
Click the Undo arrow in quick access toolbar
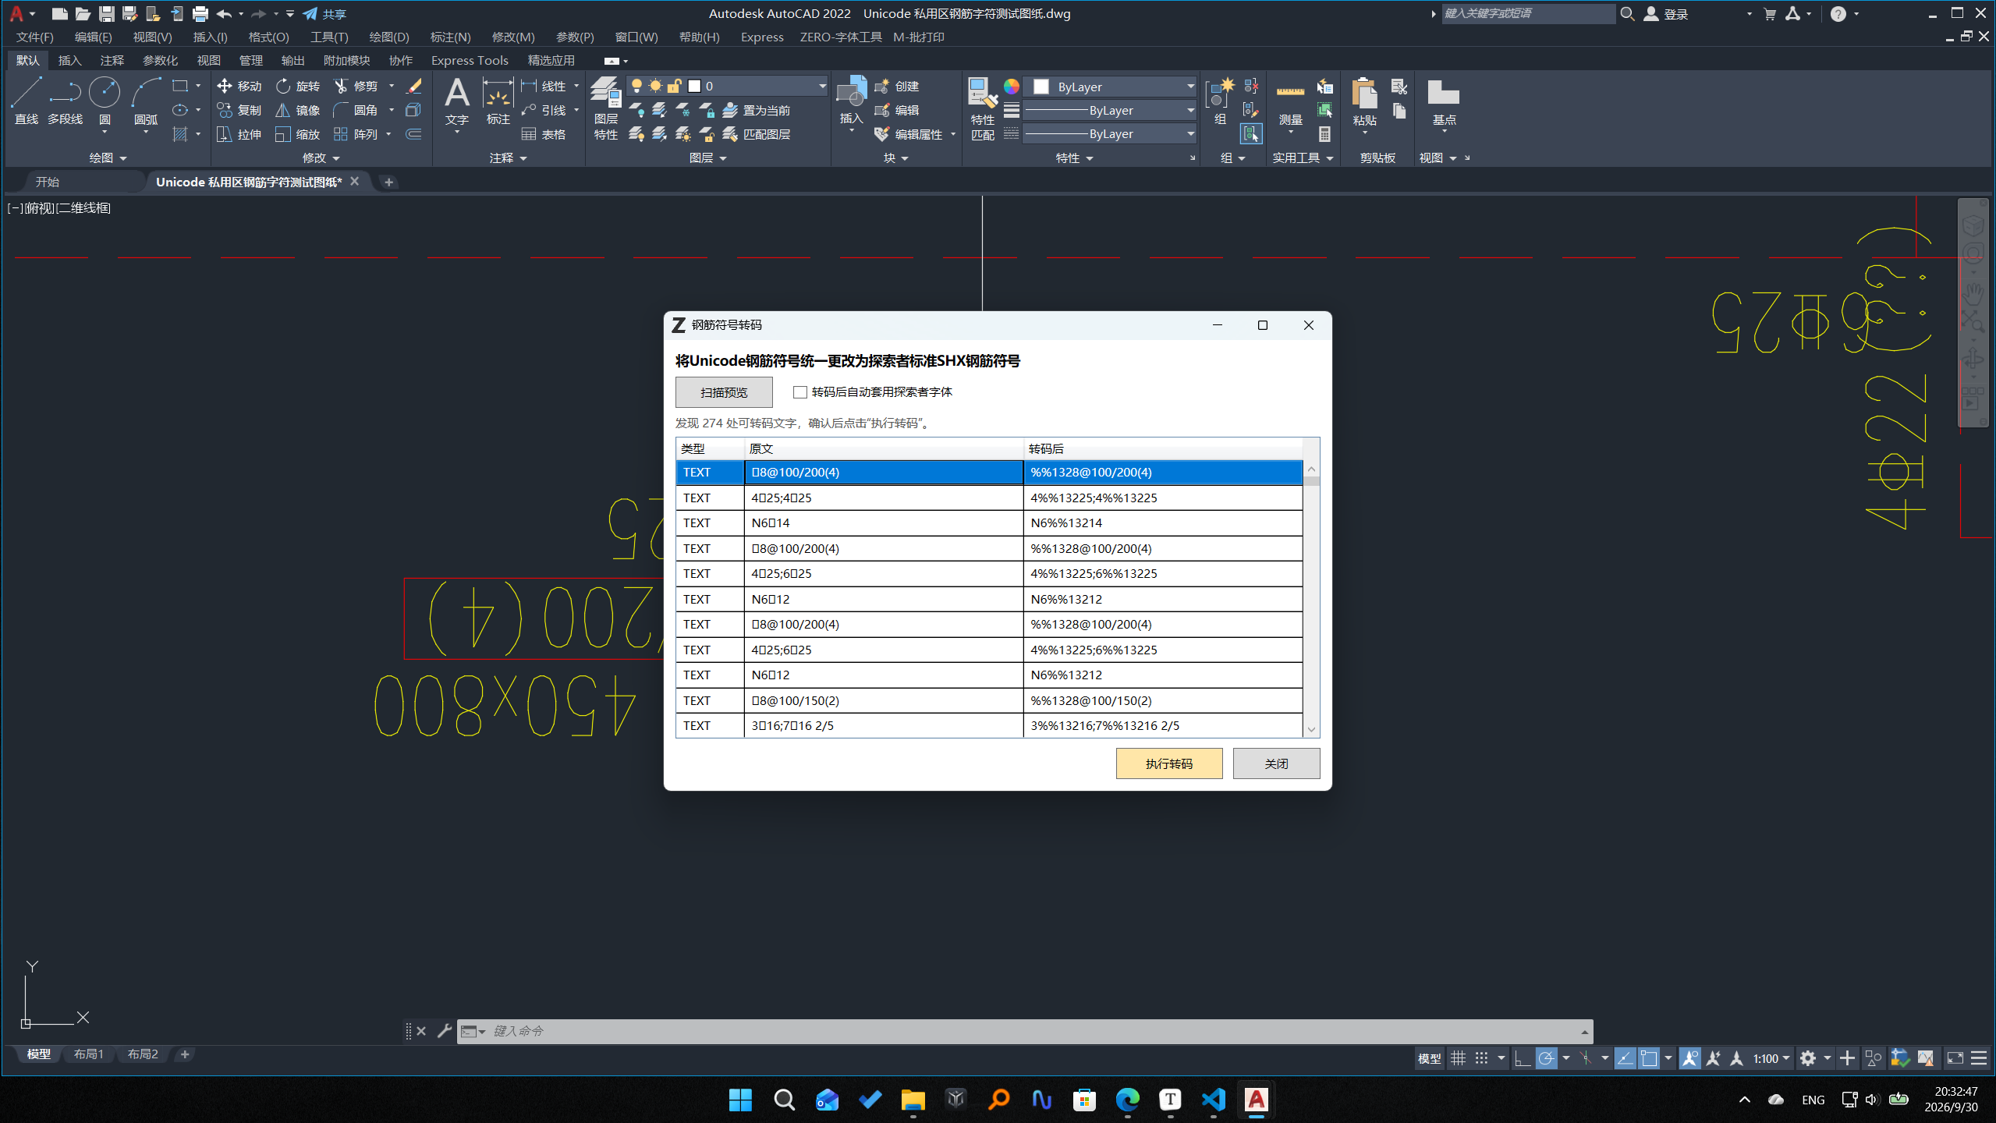[224, 14]
